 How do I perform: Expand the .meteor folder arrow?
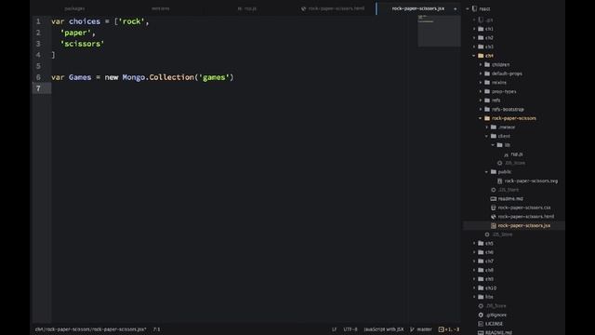487,127
